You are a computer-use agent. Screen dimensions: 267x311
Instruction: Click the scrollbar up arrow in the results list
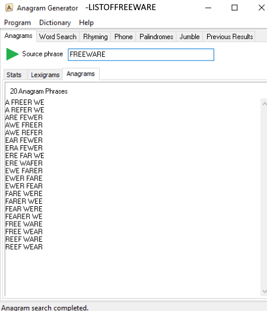click(265, 104)
